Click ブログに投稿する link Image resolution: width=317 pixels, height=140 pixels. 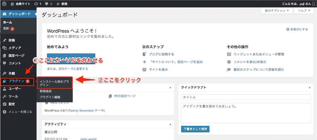click(x=161, y=54)
